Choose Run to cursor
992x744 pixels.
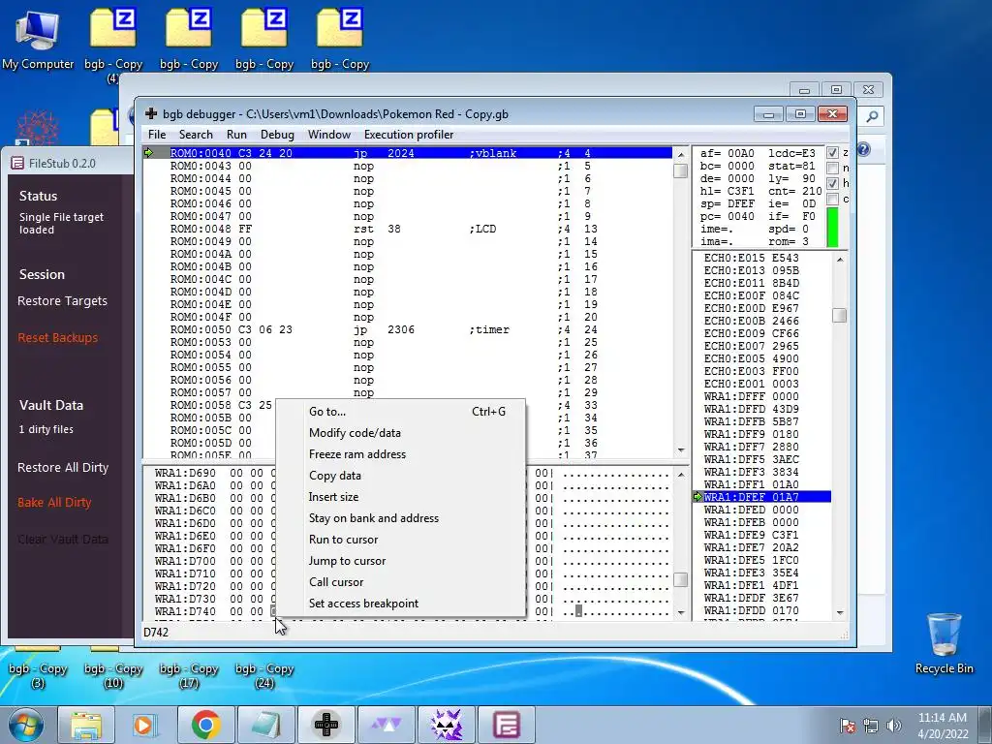pyautogui.click(x=400, y=540)
